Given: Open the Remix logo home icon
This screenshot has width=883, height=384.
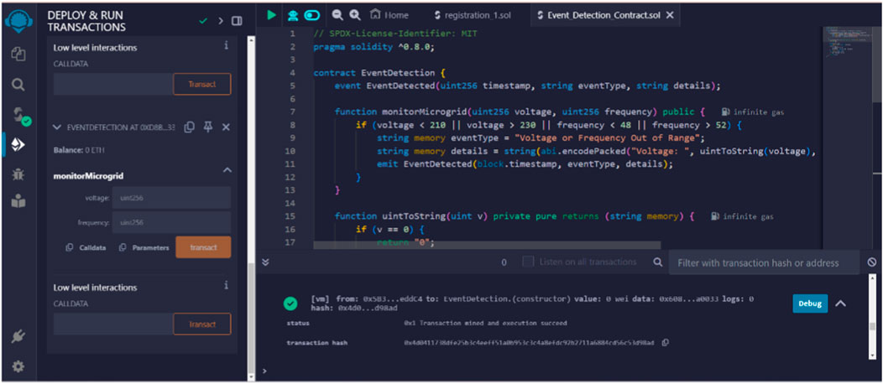Looking at the screenshot, I should click(x=18, y=23).
